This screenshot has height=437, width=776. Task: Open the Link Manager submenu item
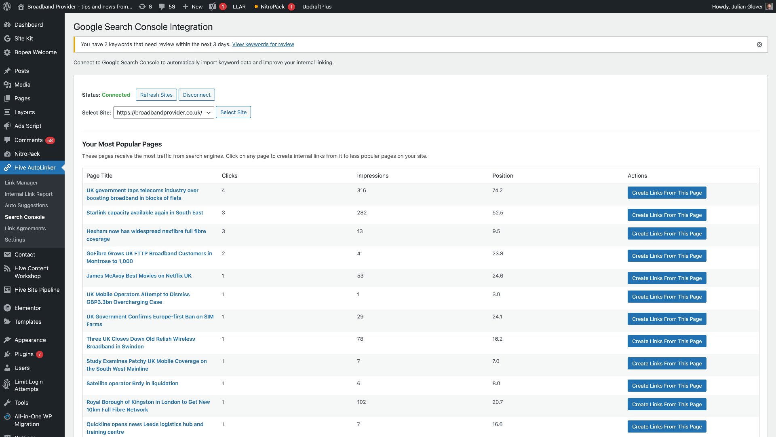click(x=21, y=182)
